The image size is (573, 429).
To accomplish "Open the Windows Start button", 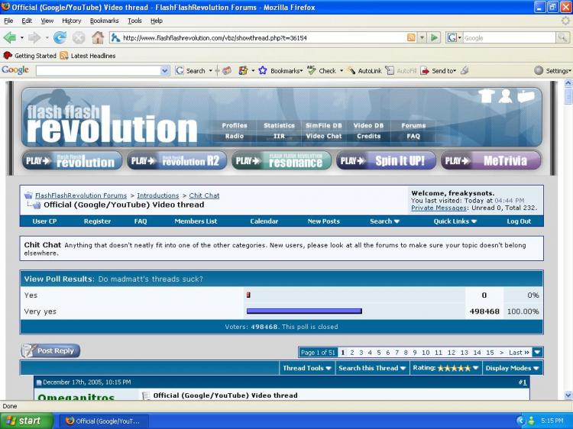I will (x=26, y=421).
